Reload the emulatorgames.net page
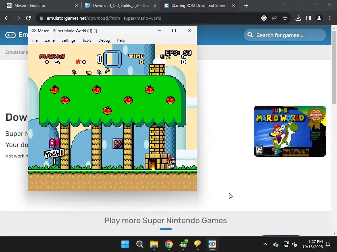Viewport: 337px width, 252px height. [28, 18]
